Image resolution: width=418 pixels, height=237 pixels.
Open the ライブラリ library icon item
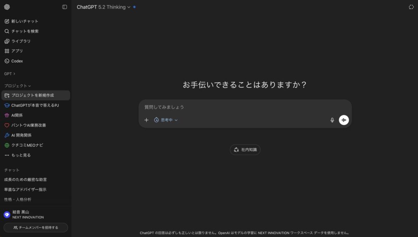pos(20,41)
